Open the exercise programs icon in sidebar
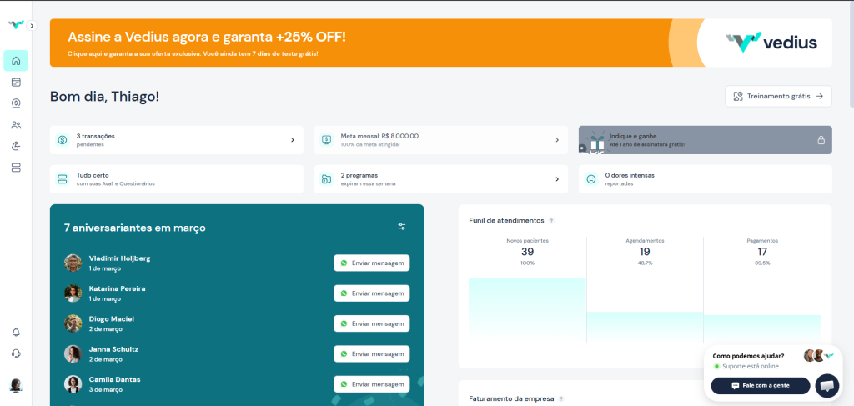854x406 pixels. click(16, 147)
